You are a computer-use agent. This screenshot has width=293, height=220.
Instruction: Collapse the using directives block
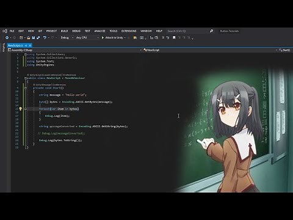tap(26, 54)
